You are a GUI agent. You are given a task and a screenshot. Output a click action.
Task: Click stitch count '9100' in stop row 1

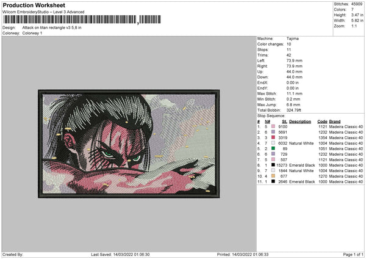[282, 126]
